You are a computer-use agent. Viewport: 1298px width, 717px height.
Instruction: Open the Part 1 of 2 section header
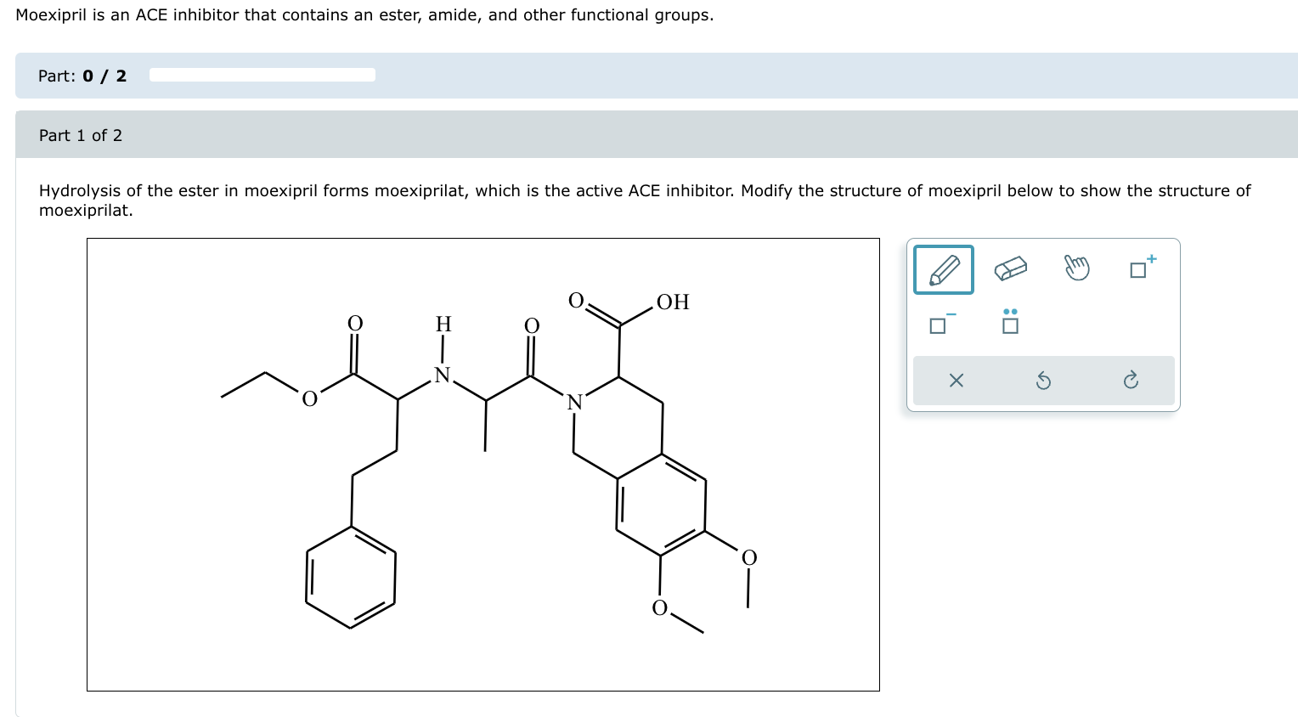pos(81,135)
